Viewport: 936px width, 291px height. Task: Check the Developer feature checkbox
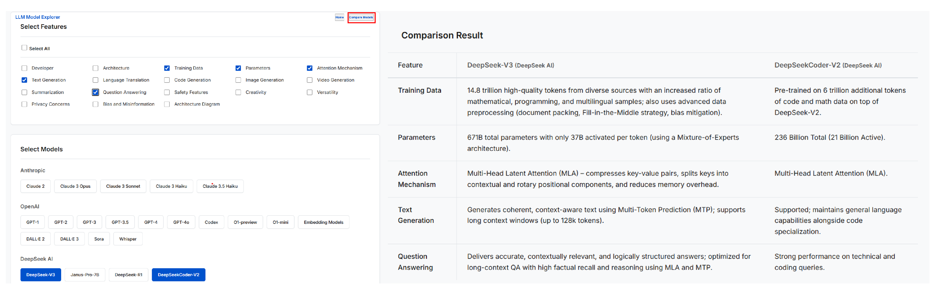coord(24,68)
